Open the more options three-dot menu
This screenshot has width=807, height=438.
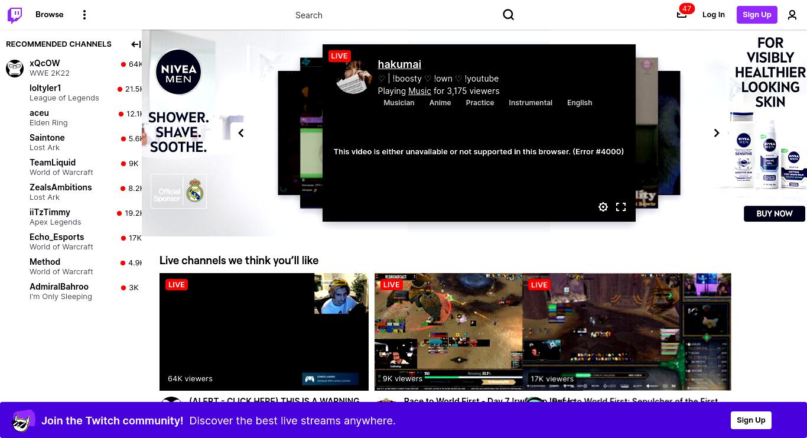pos(84,15)
